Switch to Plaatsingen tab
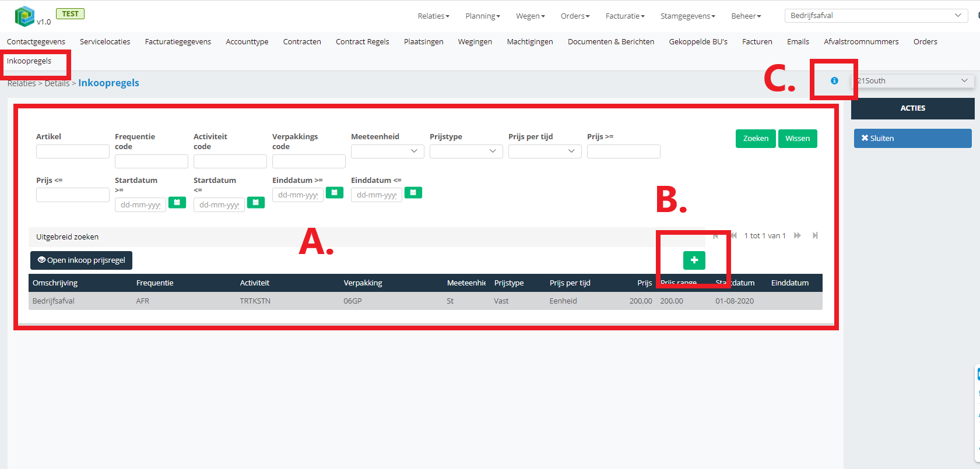This screenshot has height=469, width=980. 424,41
